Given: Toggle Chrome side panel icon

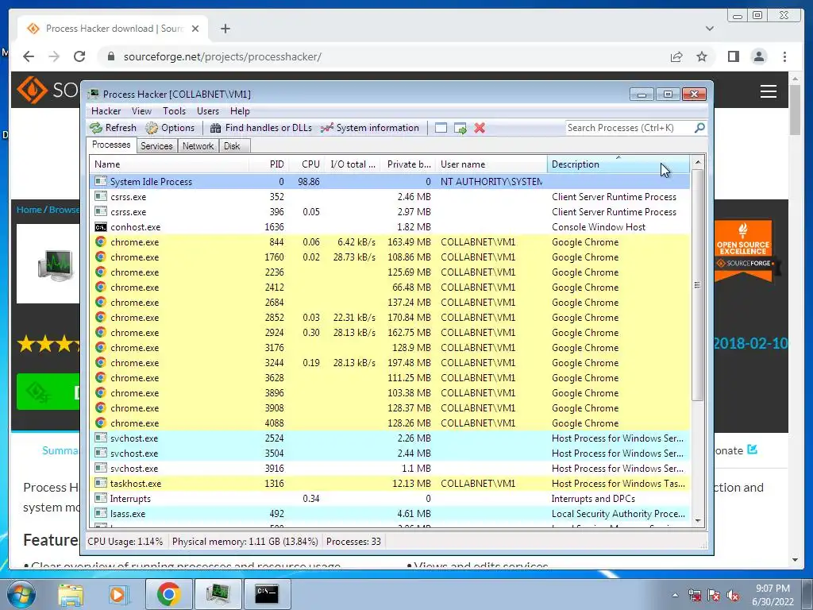Looking at the screenshot, I should (x=733, y=56).
